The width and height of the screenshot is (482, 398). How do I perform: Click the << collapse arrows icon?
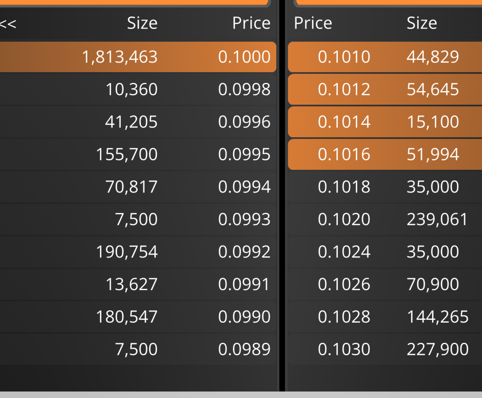coord(8,24)
